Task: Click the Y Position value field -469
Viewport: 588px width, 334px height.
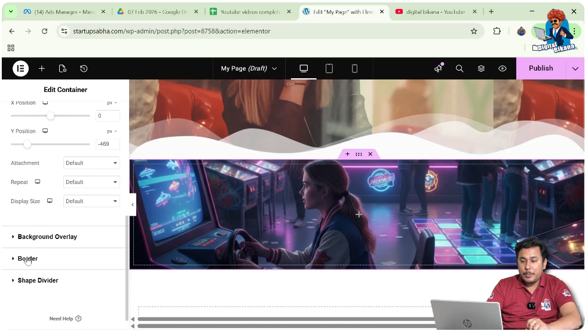Action: (108, 144)
